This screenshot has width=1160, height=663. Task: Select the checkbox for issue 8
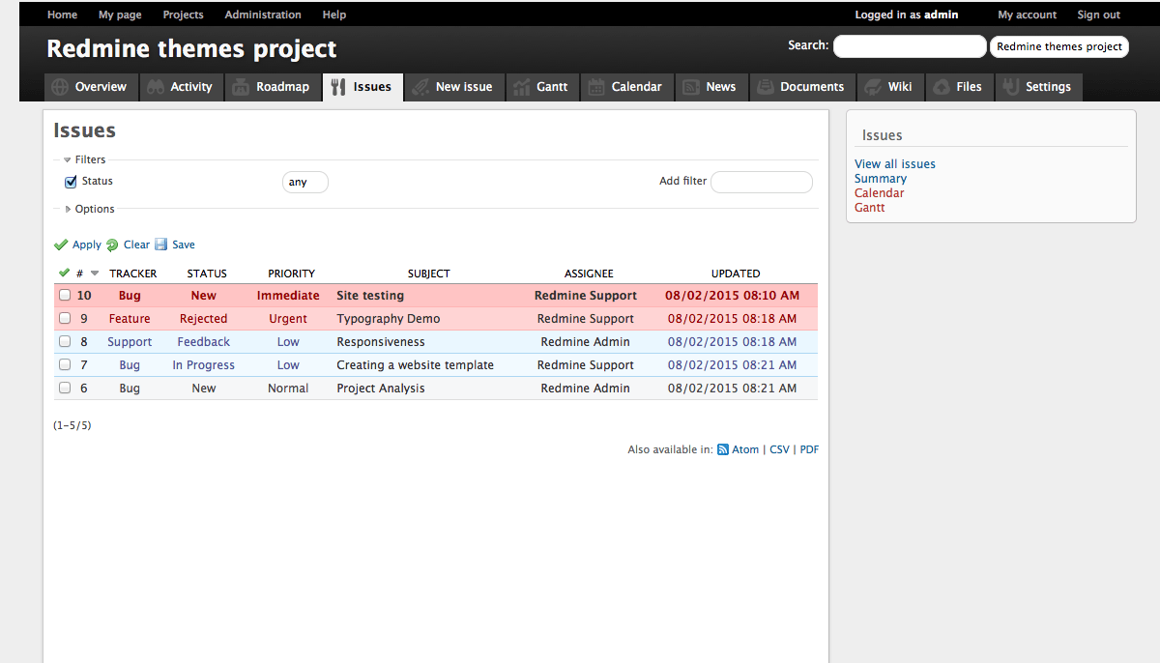pos(65,341)
